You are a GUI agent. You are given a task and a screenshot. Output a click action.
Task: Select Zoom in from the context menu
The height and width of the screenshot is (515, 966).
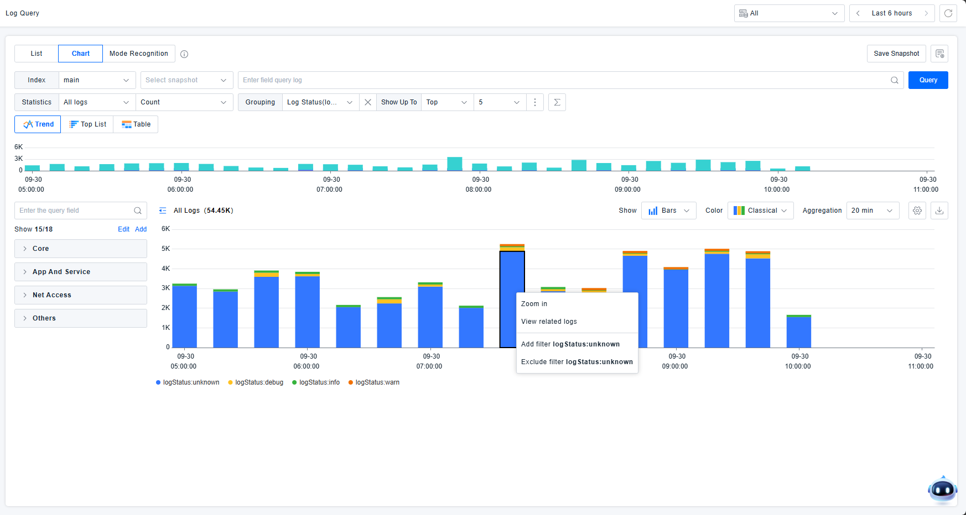[x=534, y=304]
